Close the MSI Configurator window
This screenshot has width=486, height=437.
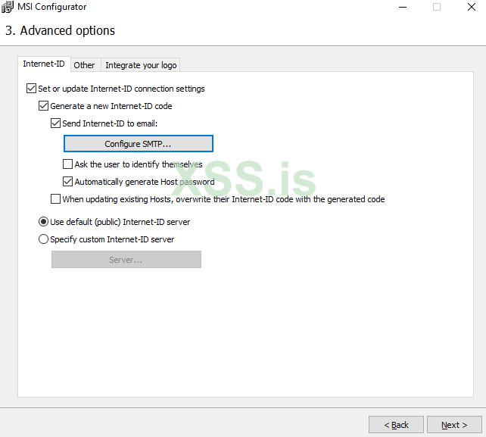pyautogui.click(x=472, y=7)
